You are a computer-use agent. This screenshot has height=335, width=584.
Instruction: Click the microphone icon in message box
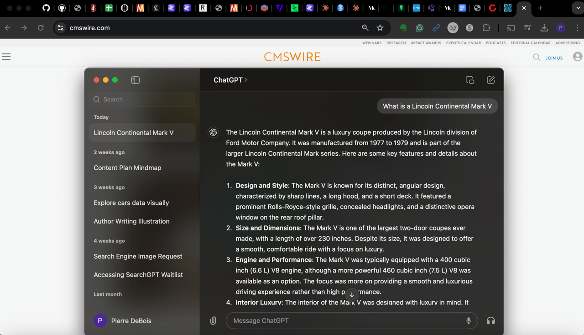pos(469,321)
